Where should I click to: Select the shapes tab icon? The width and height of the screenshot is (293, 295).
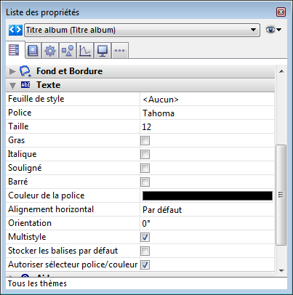pos(68,51)
